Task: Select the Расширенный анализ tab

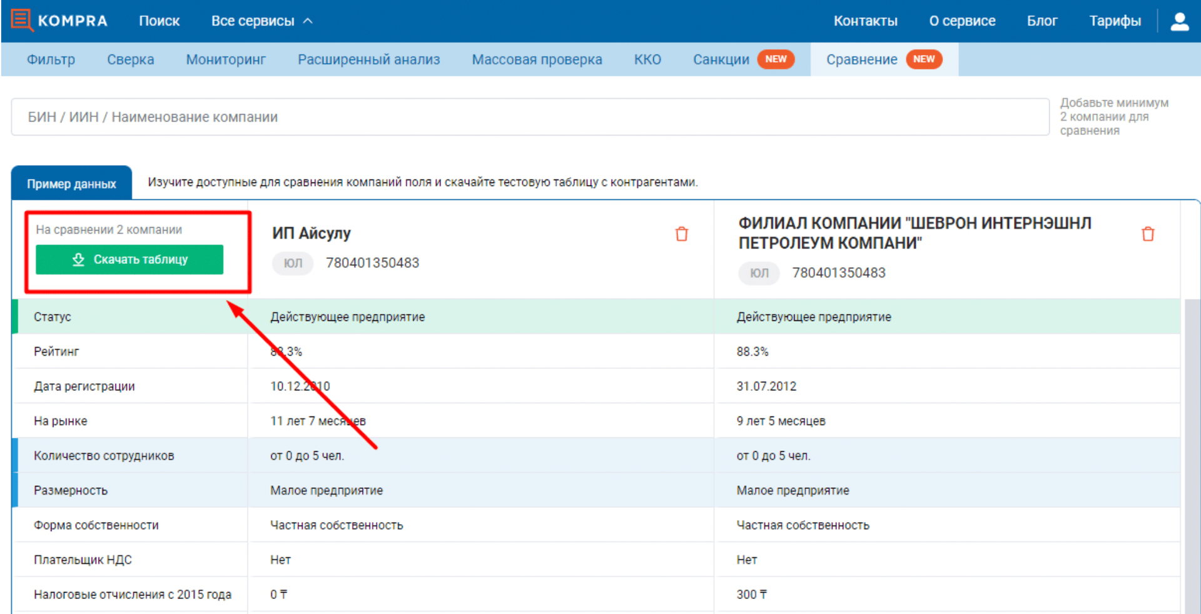Action: [x=368, y=59]
